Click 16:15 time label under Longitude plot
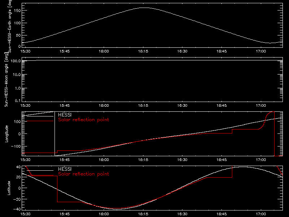This screenshot has width=289, height=217. click(143, 160)
